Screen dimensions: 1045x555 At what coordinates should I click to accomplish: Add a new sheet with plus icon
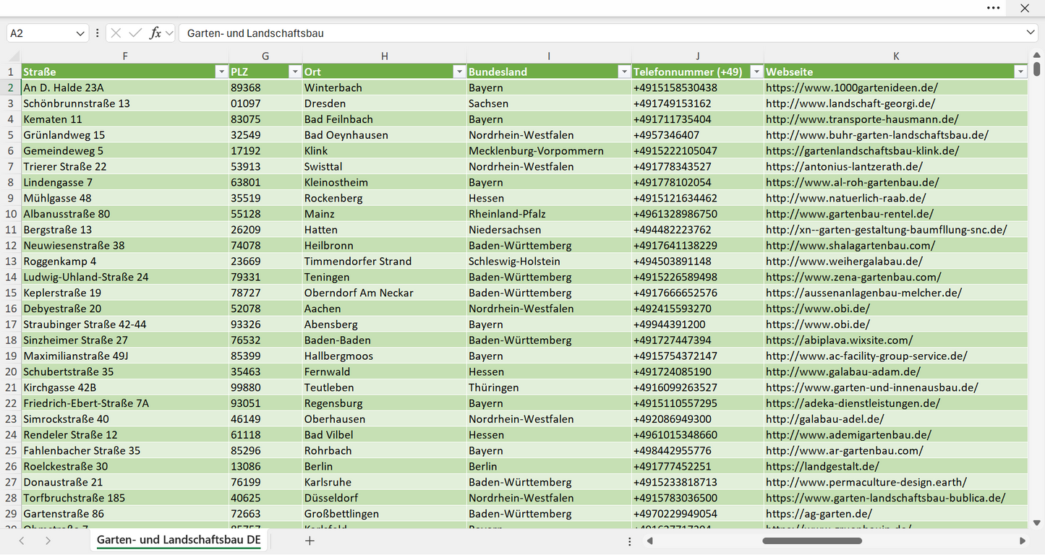tap(310, 541)
